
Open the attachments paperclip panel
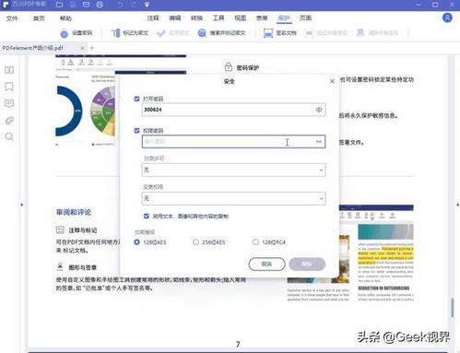tap(9, 121)
